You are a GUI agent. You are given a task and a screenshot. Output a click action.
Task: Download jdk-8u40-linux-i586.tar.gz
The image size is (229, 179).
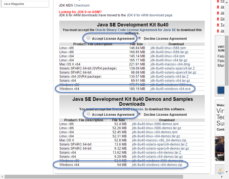pyautogui.click(x=169, y=52)
